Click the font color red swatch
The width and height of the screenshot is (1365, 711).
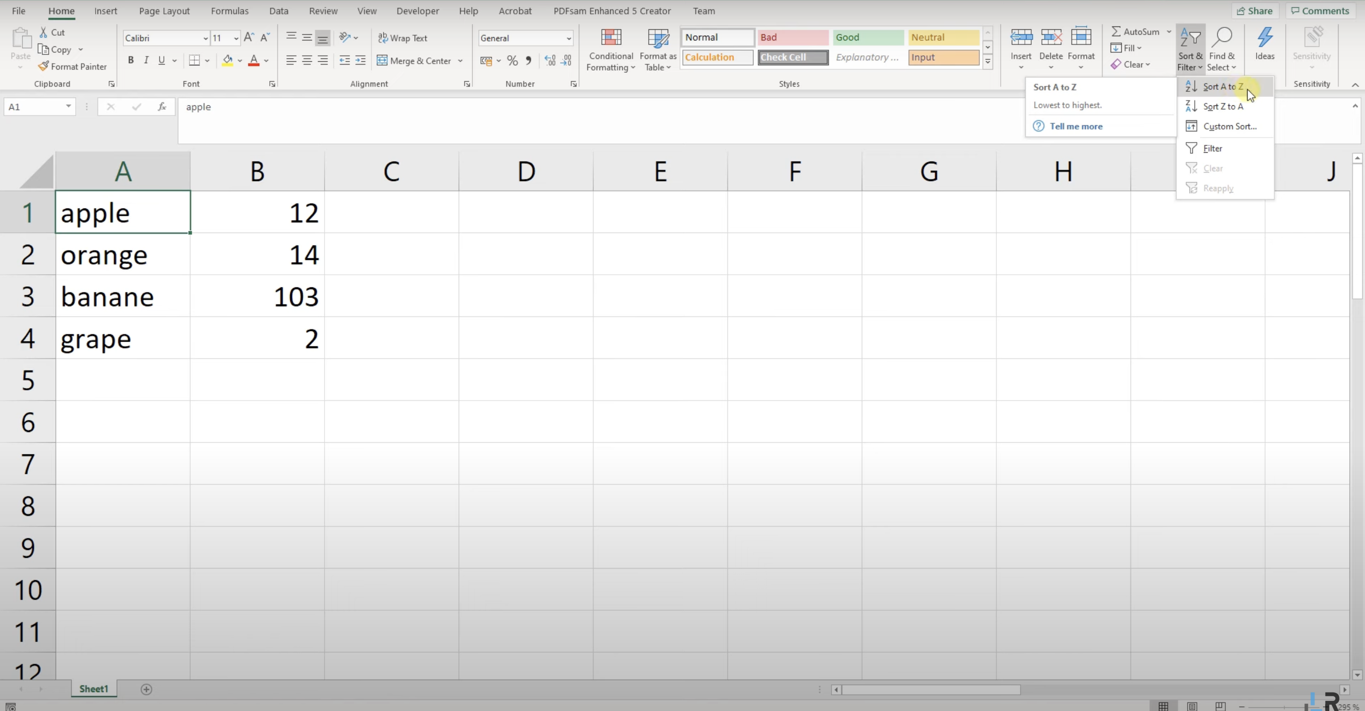(254, 60)
